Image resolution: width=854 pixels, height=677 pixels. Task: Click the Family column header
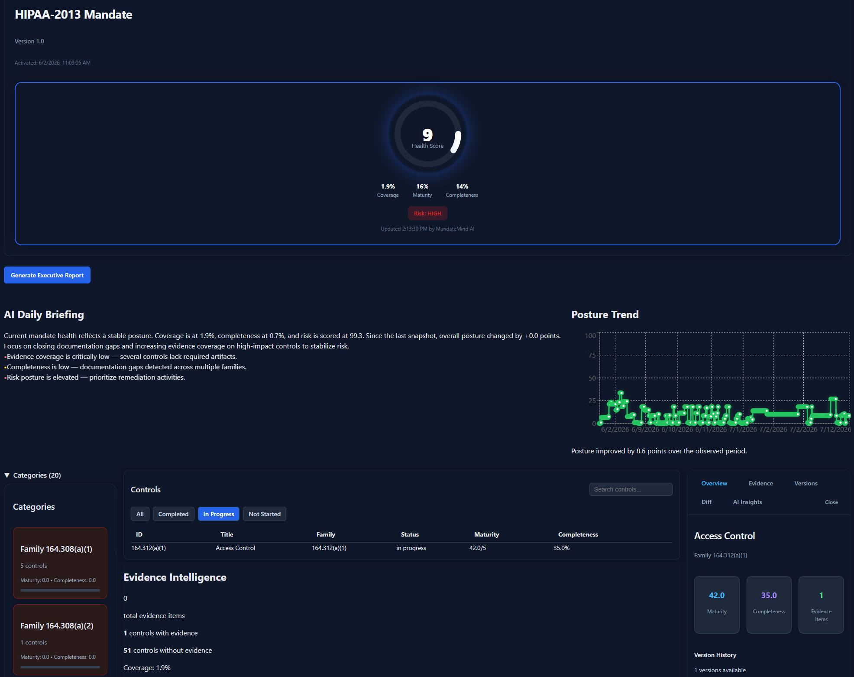[x=326, y=534]
